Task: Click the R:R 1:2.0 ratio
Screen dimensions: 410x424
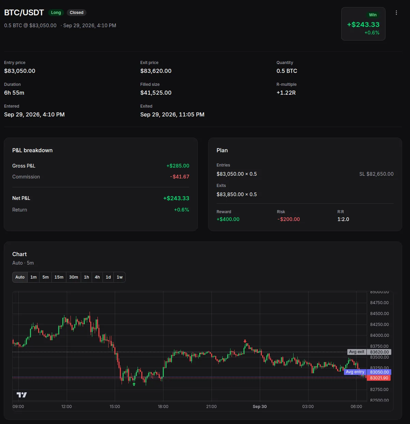Action: pyautogui.click(x=343, y=219)
